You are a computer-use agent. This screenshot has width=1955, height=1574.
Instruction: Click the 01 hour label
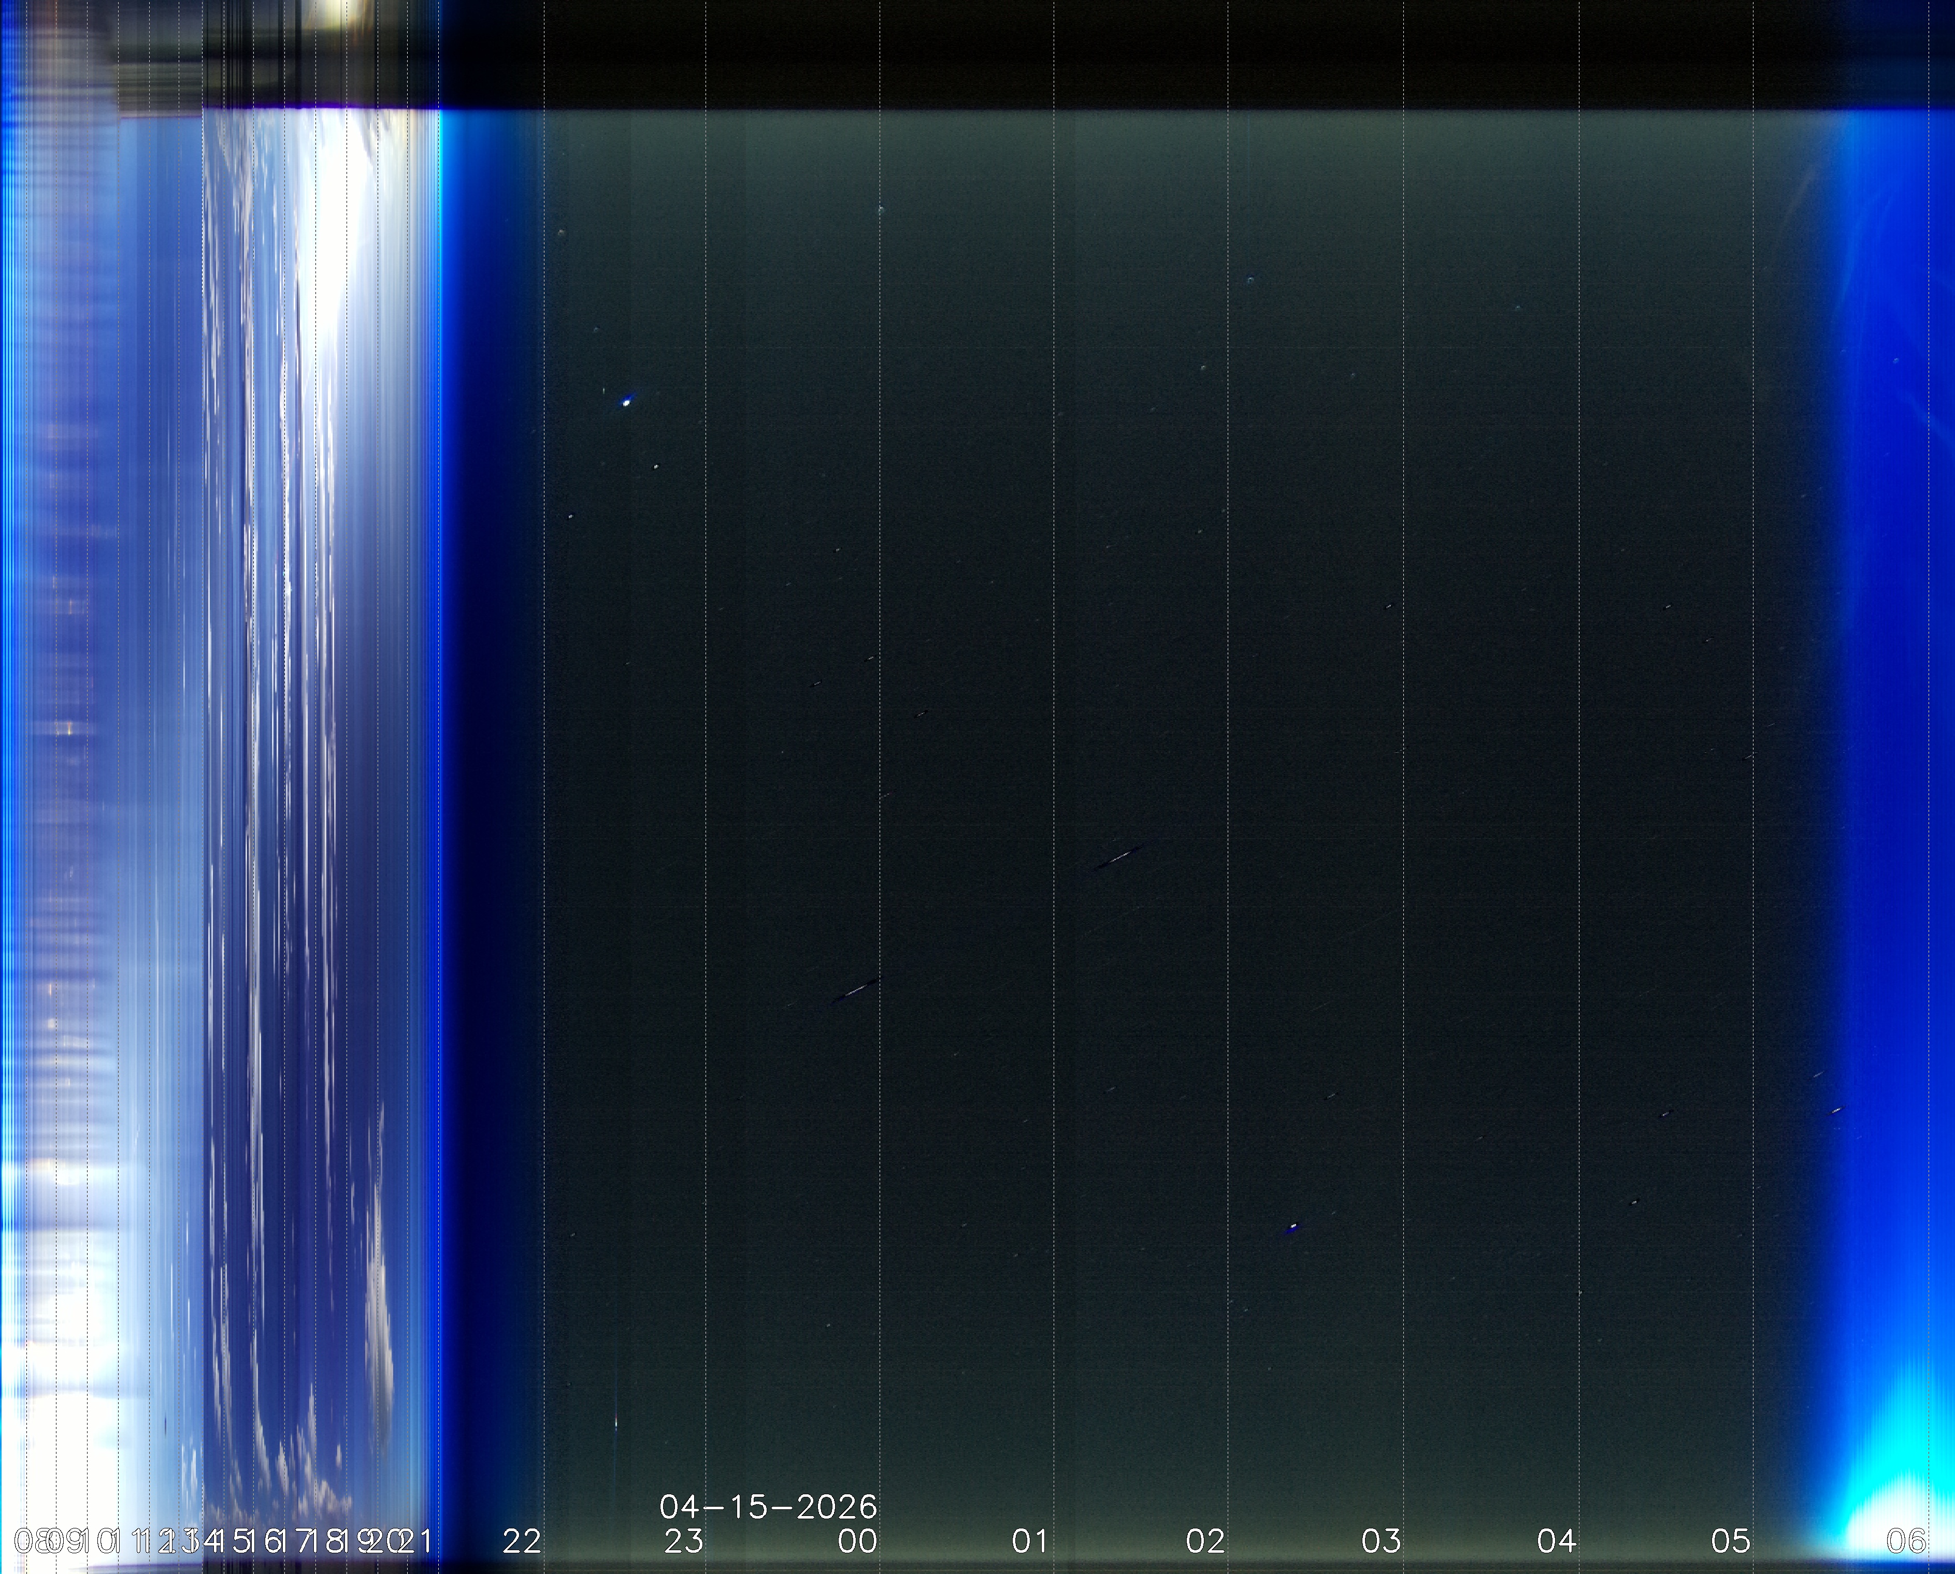coord(1030,1540)
